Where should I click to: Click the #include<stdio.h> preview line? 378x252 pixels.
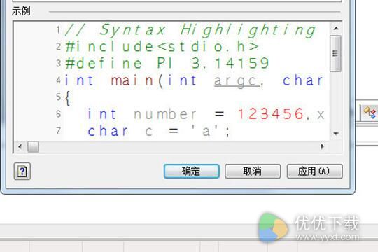(x=162, y=46)
